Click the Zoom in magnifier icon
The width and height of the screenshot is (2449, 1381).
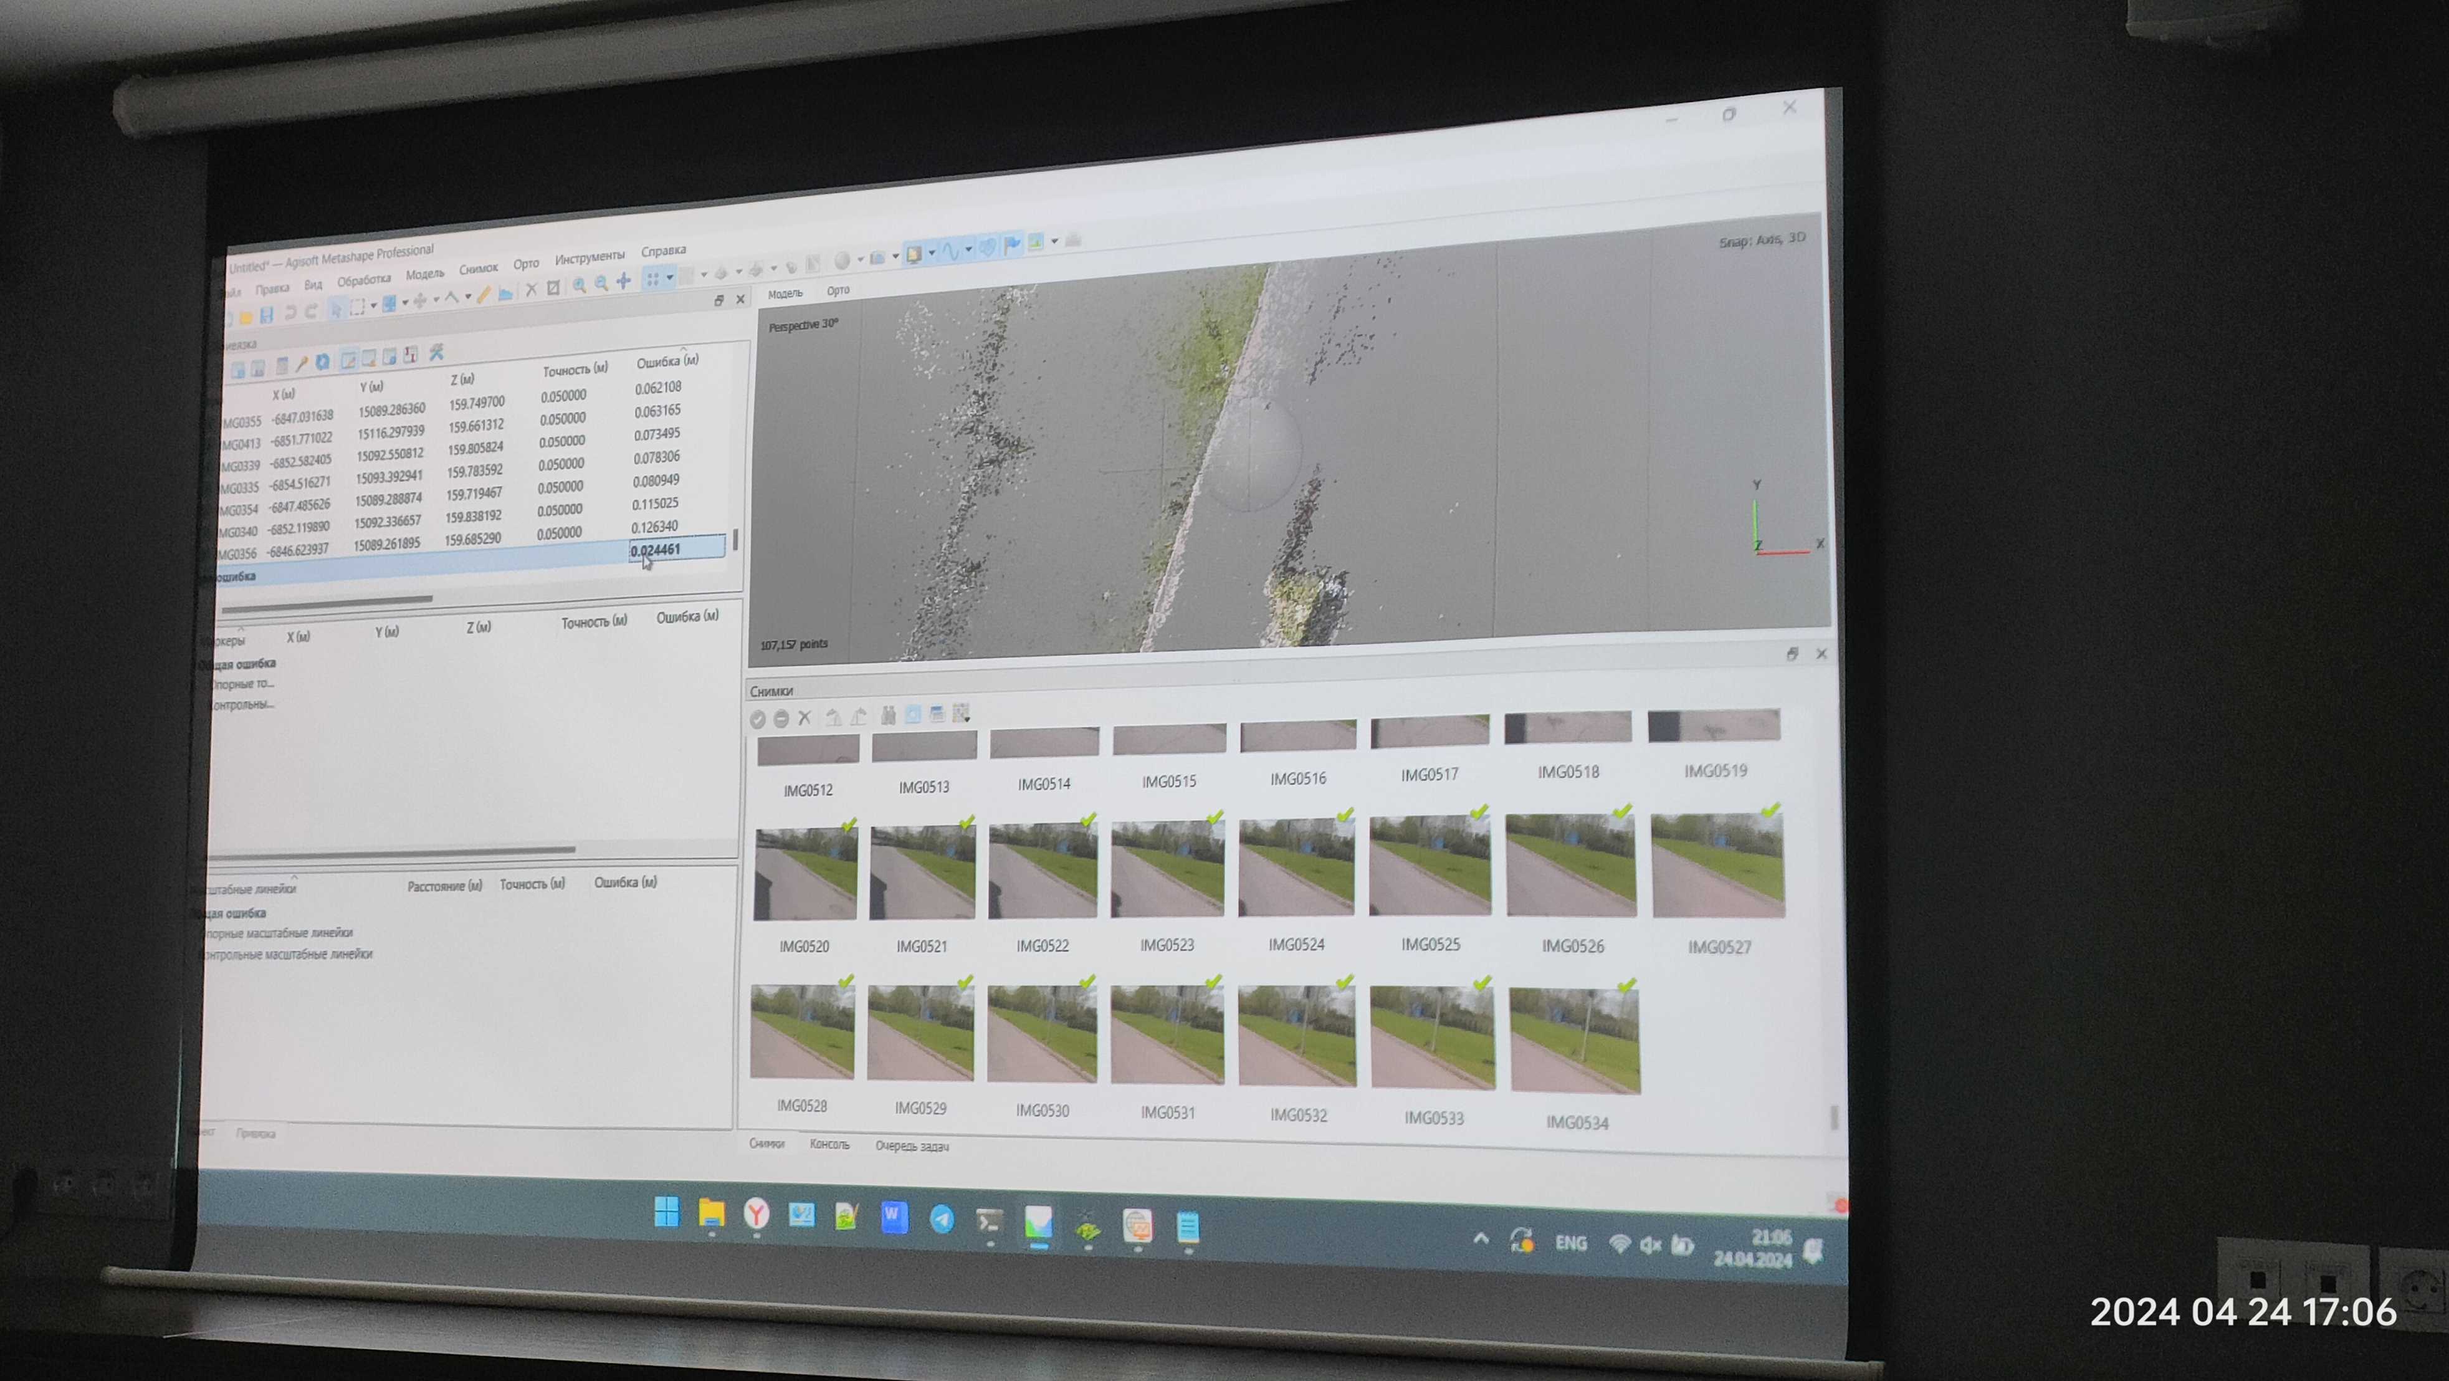pyautogui.click(x=579, y=285)
